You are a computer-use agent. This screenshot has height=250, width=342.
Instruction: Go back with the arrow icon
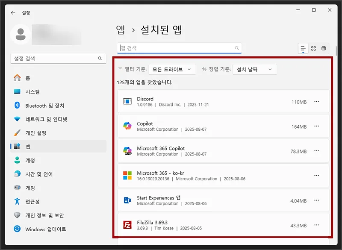pyautogui.click(x=13, y=13)
